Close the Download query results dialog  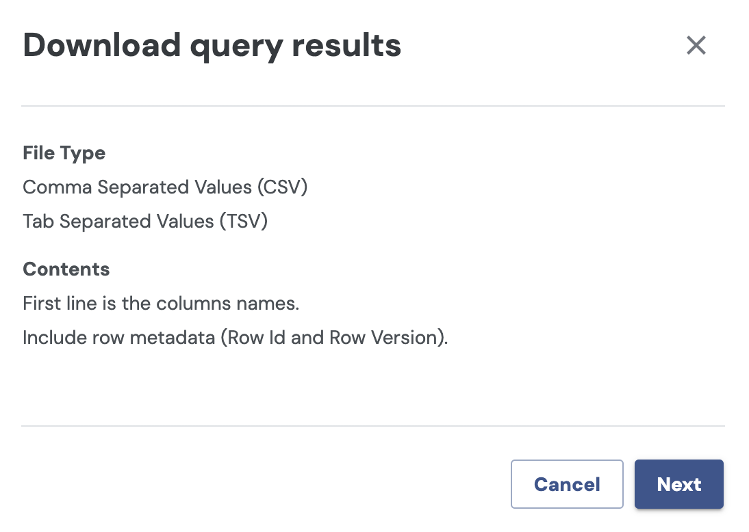coord(696,46)
